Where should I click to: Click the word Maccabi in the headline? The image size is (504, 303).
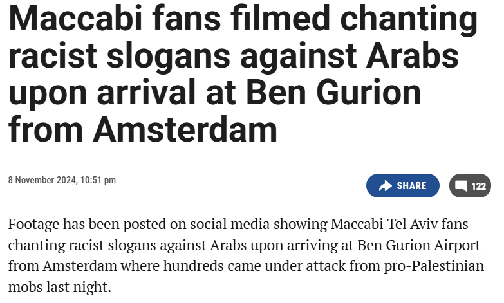pyautogui.click(x=75, y=18)
